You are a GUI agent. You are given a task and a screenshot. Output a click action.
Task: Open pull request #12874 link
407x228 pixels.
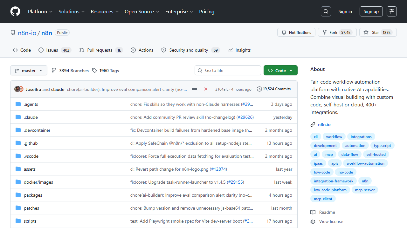pyautogui.click(x=218, y=169)
